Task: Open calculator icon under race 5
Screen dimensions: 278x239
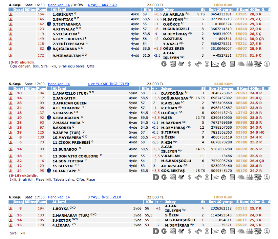Action: point(232,177)
